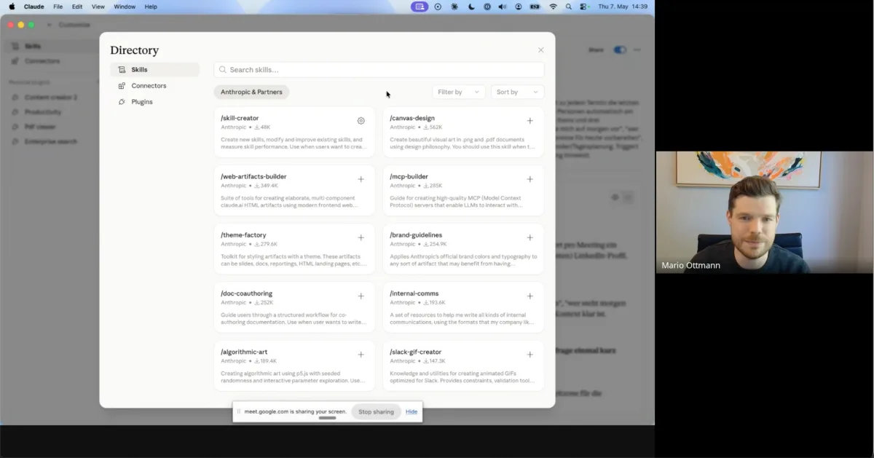Open the Window menu
This screenshot has width=874, height=458.
(125, 7)
